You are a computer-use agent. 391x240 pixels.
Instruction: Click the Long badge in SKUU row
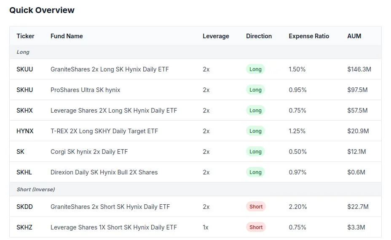[x=255, y=69]
